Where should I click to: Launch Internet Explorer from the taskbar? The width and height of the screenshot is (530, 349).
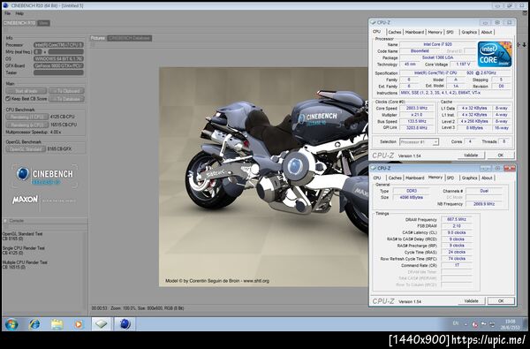point(34,324)
